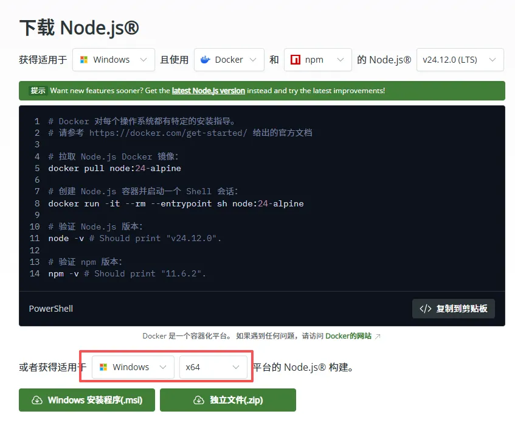The image size is (515, 428).
Task: Open the Windows operating system dropdown at top
Action: (113, 60)
